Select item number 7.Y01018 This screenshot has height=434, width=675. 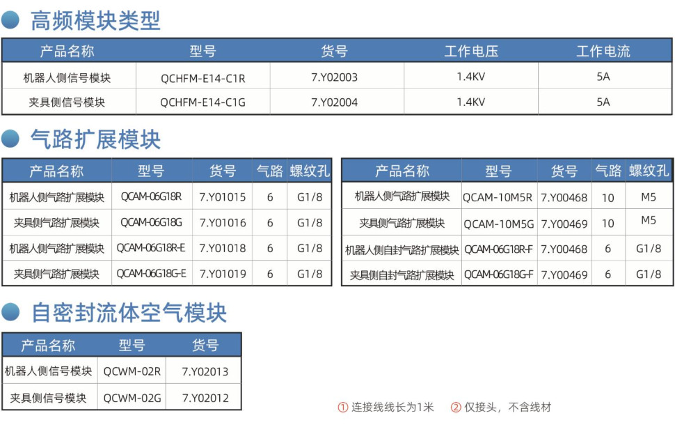click(x=223, y=248)
